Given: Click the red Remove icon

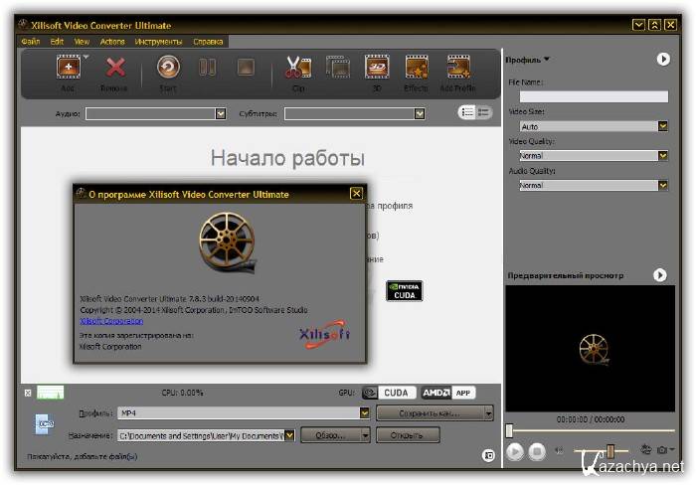Looking at the screenshot, I should (115, 68).
